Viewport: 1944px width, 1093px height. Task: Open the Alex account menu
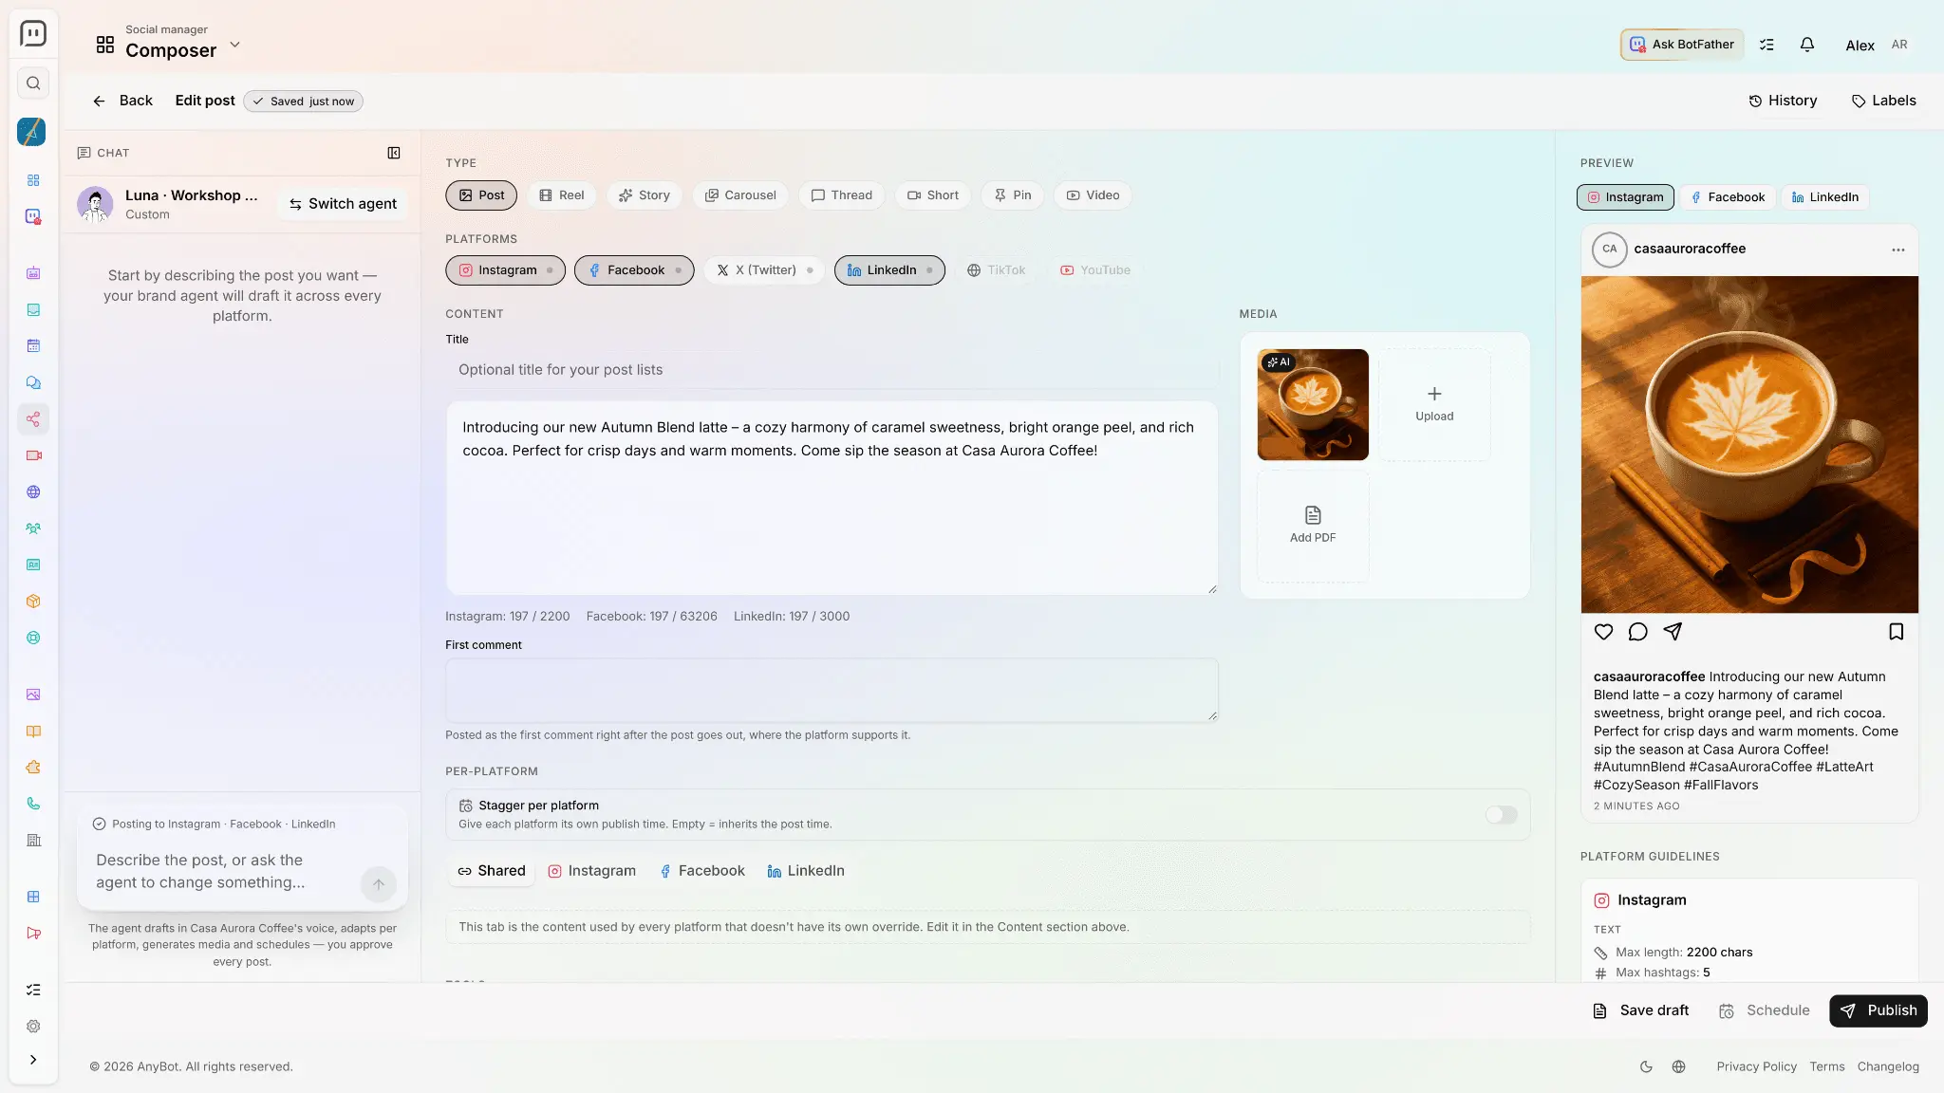pos(1876,45)
